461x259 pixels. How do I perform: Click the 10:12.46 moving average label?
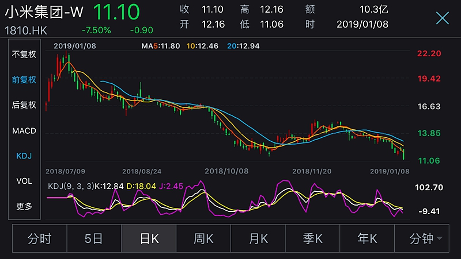(x=202, y=46)
